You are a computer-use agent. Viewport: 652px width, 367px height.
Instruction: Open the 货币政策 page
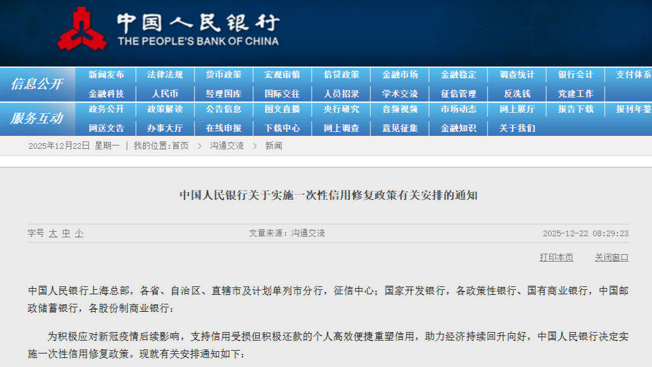tap(225, 74)
